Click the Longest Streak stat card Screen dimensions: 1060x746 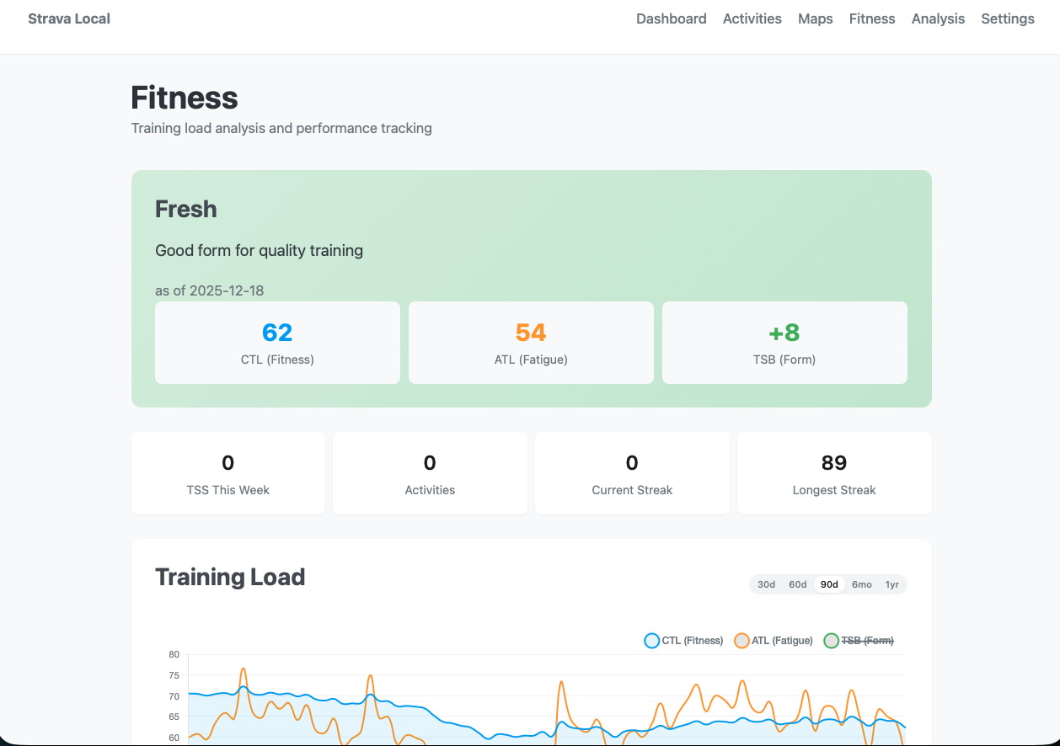point(833,473)
